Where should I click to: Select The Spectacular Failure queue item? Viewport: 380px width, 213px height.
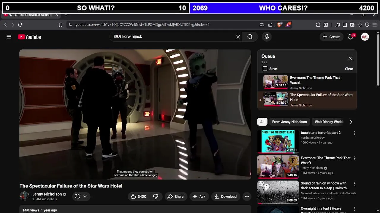(x=307, y=100)
